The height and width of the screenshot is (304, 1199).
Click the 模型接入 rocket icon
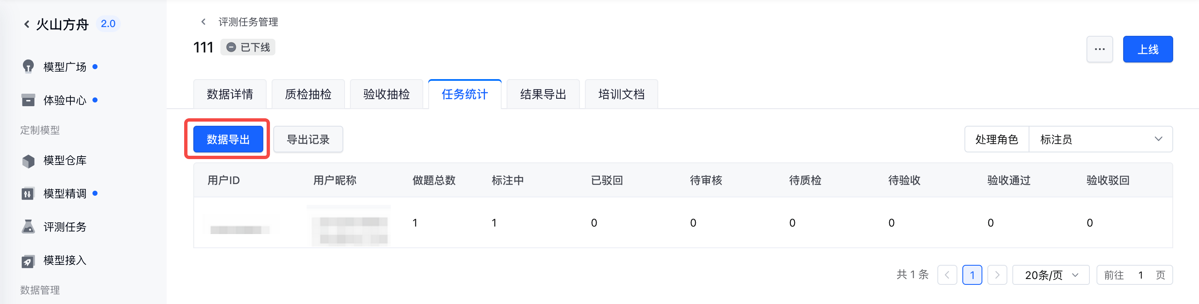click(28, 261)
